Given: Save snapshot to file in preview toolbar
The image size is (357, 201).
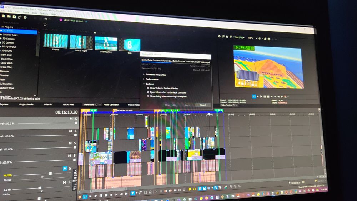Looking at the screenshot, I should pos(269,39).
